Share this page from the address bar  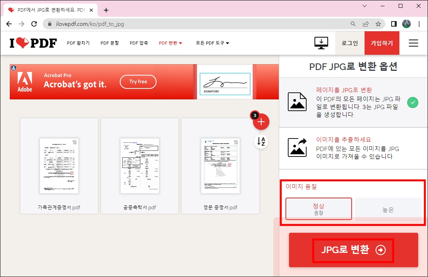[x=366, y=24]
